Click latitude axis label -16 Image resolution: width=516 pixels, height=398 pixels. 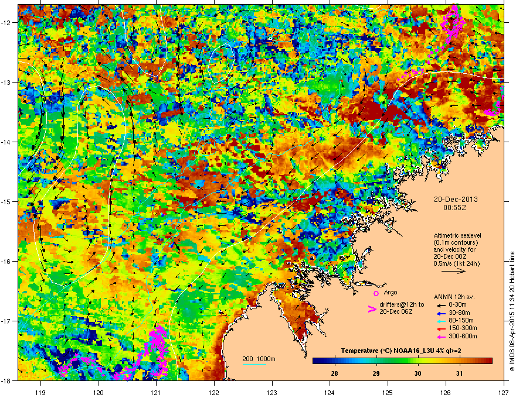click(x=6, y=262)
